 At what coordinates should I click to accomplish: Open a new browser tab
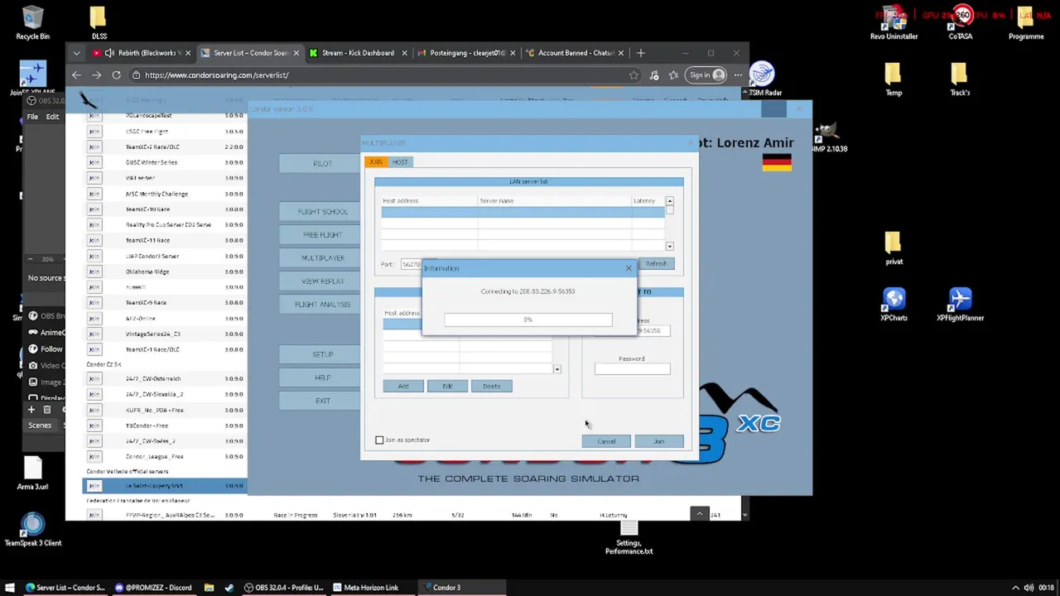[640, 53]
